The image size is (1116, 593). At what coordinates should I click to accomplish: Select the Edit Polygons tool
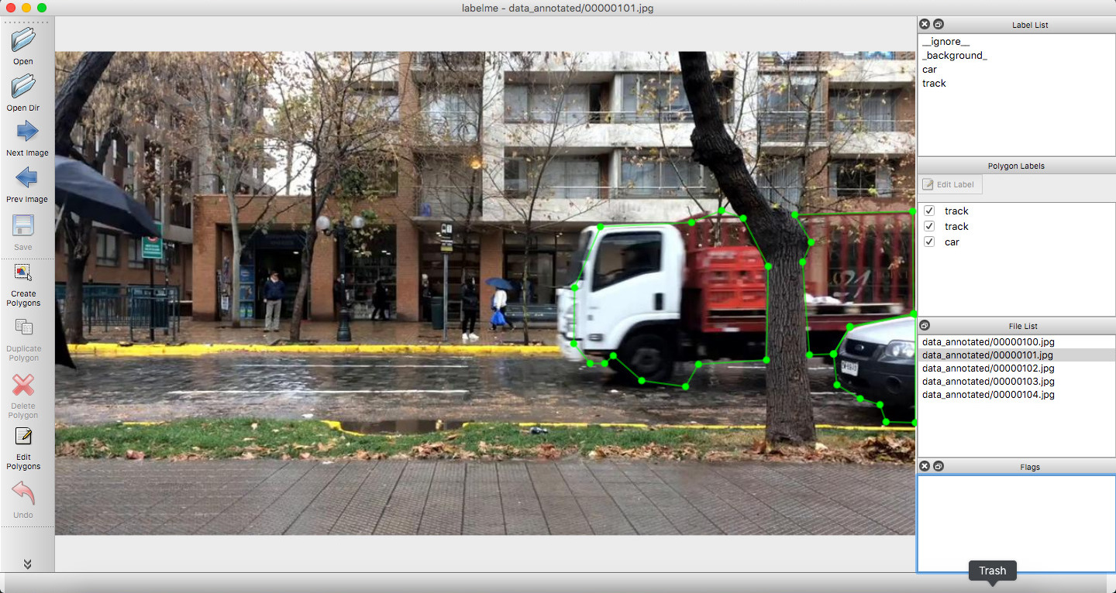click(23, 437)
